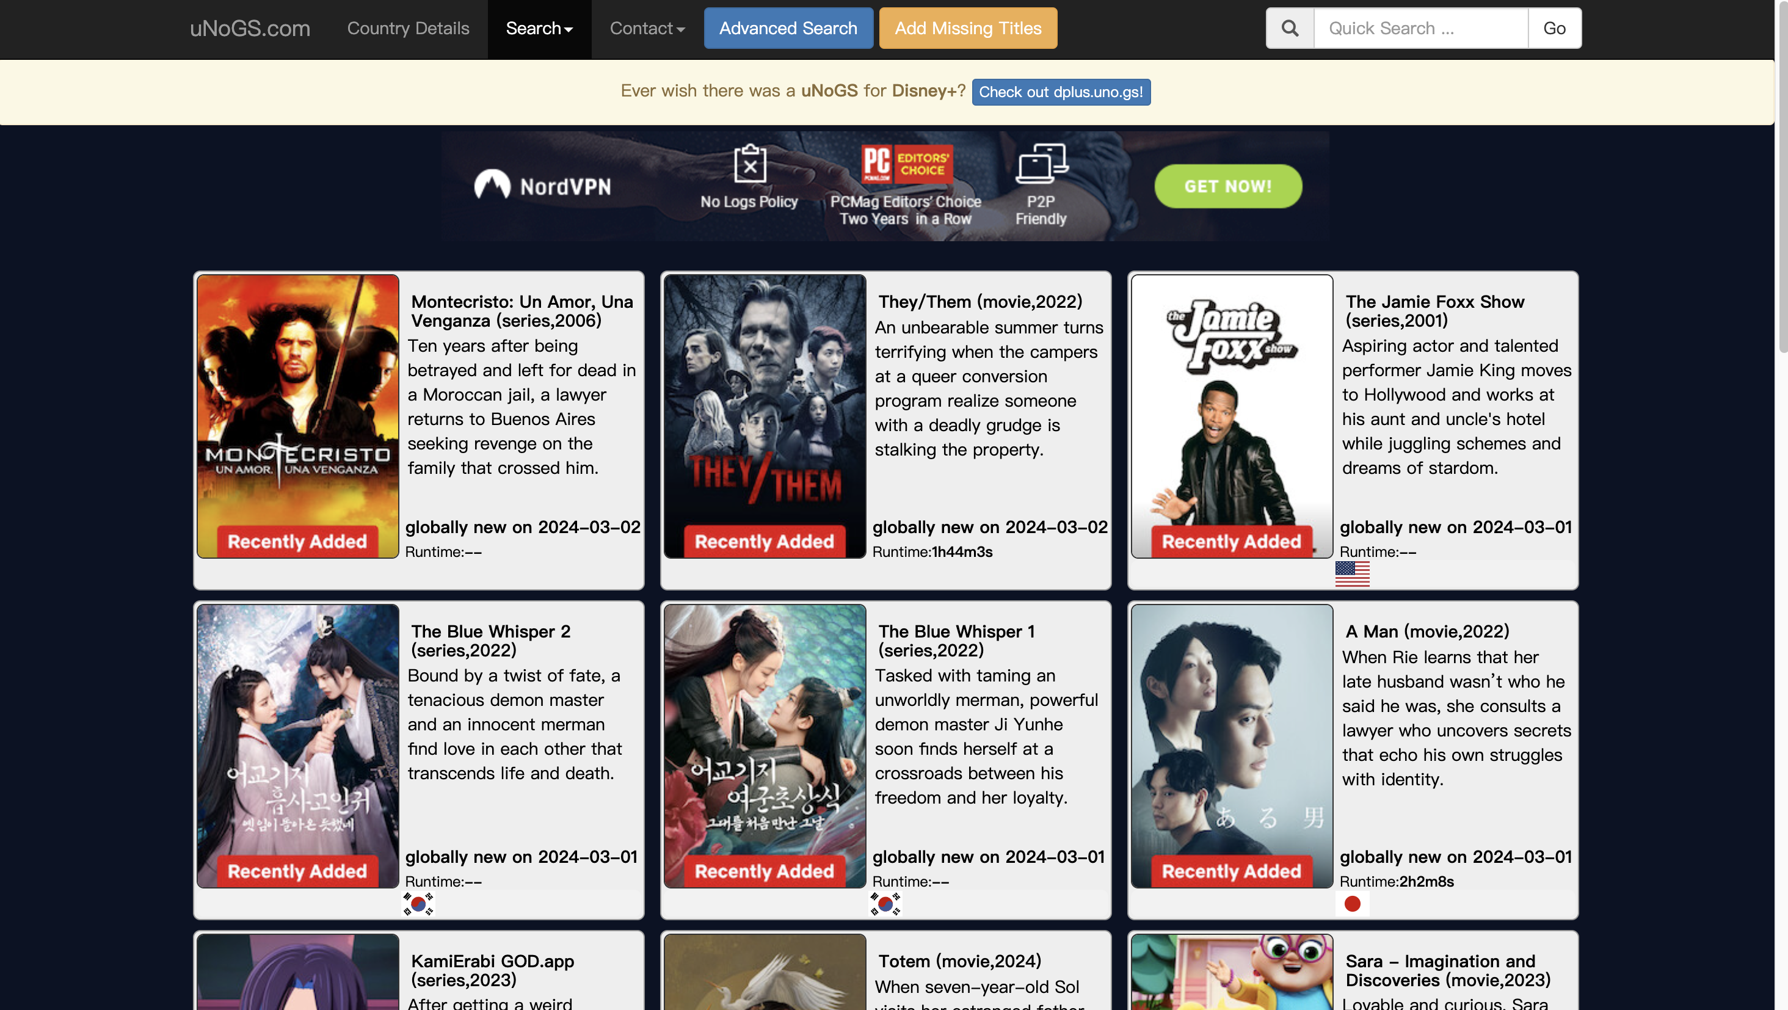Click the South Korea flag under Blue Whisper 2

418,904
